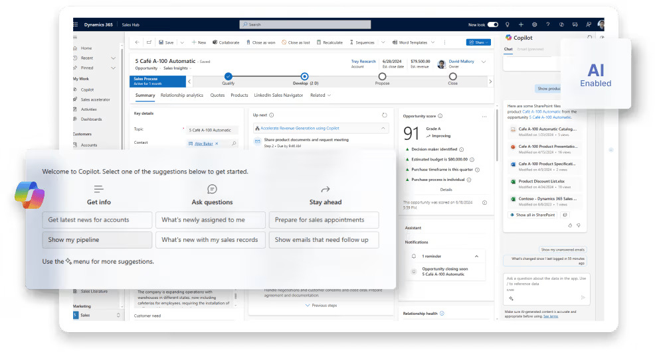Click New in the command bar

pos(199,42)
